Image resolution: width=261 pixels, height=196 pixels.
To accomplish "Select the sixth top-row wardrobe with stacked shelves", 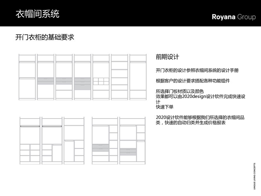I will click(119, 77).
